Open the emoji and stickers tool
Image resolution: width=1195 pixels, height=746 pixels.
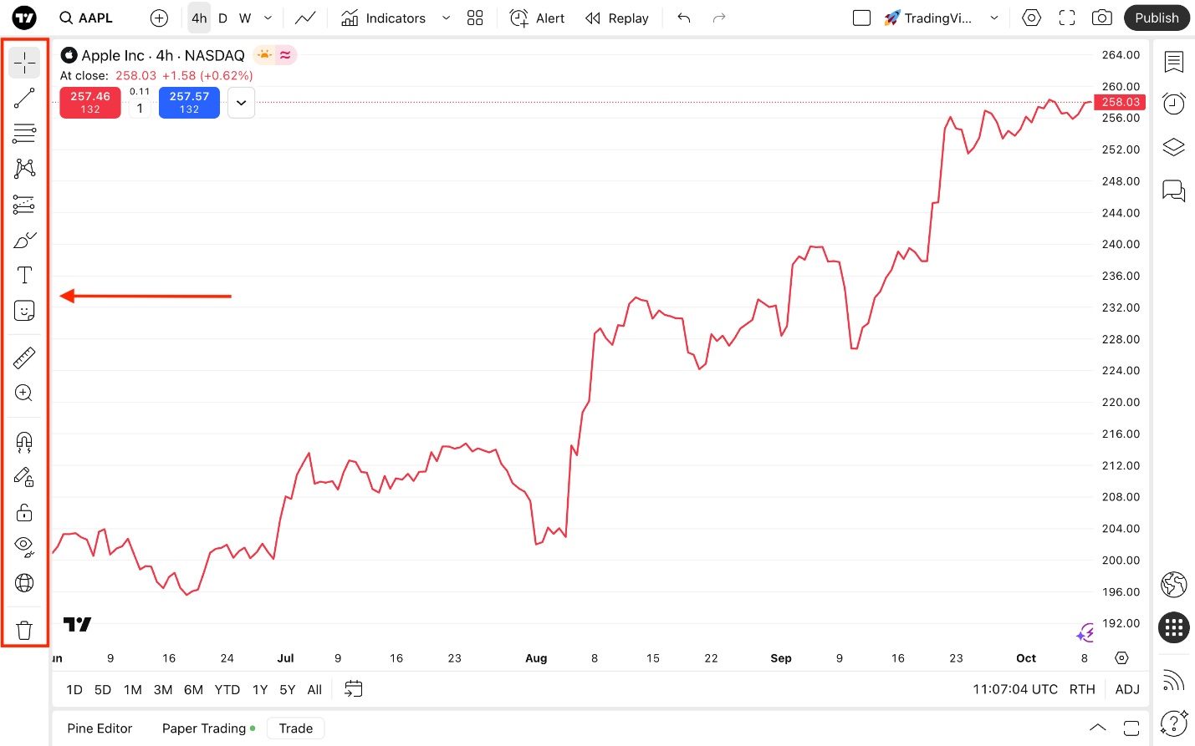tap(24, 311)
